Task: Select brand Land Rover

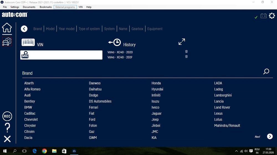Action: (x=222, y=107)
